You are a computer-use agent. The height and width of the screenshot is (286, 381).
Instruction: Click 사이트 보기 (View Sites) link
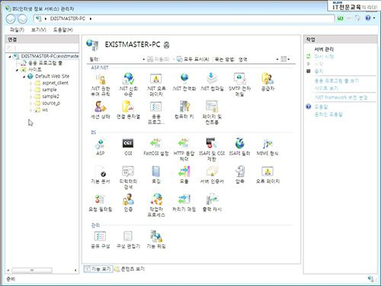(x=326, y=88)
